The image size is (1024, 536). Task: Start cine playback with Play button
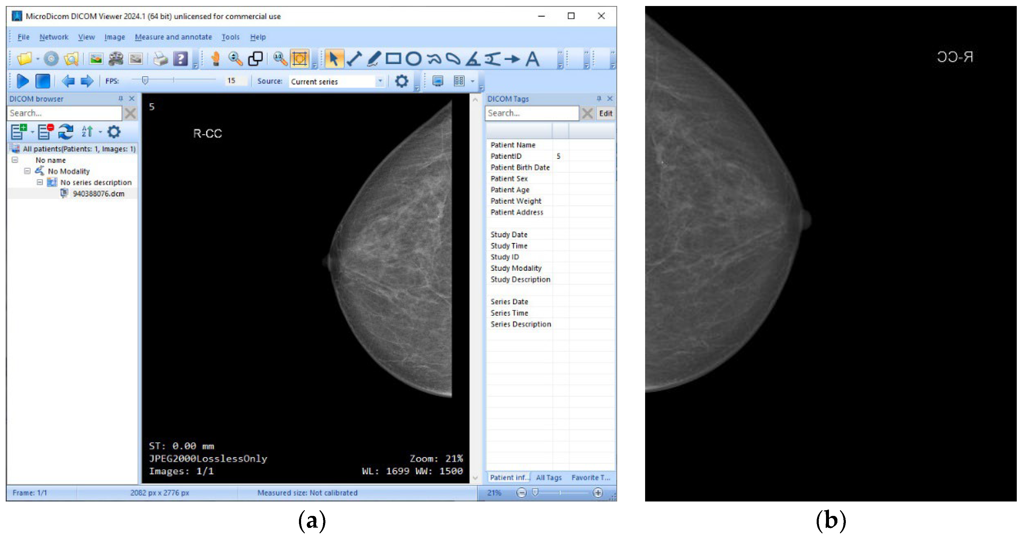click(x=23, y=81)
